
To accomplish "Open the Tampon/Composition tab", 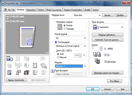I will point(73,10).
